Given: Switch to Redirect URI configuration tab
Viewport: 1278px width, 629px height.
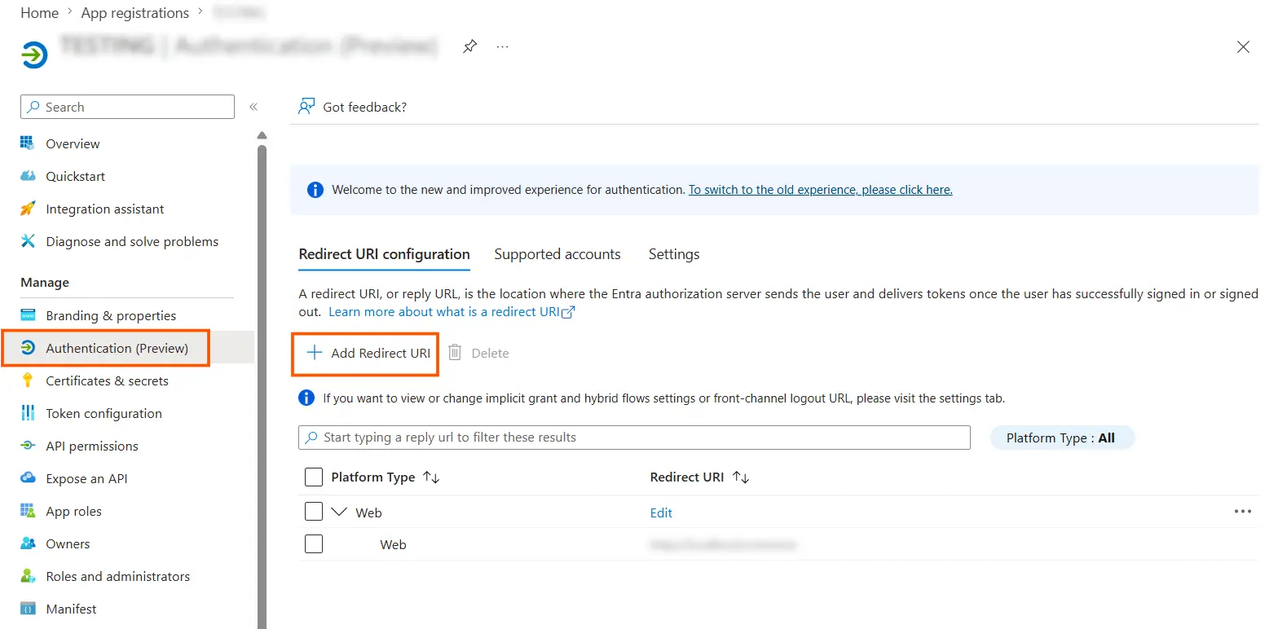Looking at the screenshot, I should point(385,254).
